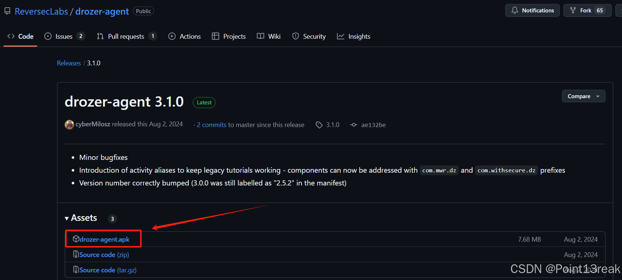The image size is (622, 280).
Task: Click the zip file icon for Source code (zip)
Action: pos(76,254)
